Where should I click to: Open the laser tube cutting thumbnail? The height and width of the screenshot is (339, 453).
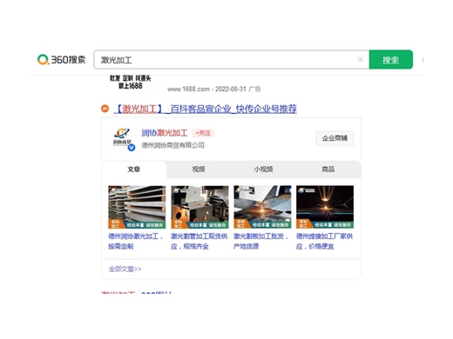[x=199, y=207]
